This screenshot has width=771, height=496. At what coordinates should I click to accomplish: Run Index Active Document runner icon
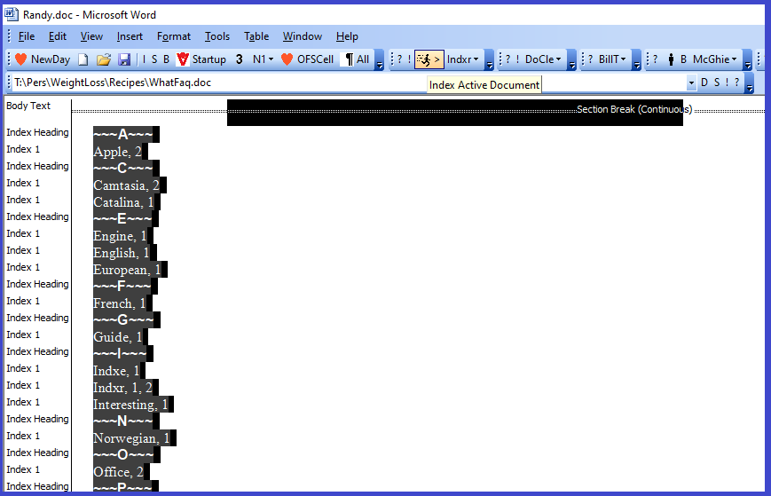tap(429, 59)
